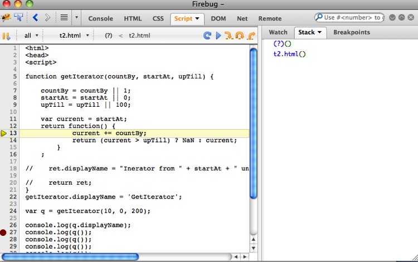Set breakpoint on line number 26
The height and width of the screenshot is (262, 418).
pos(13,225)
